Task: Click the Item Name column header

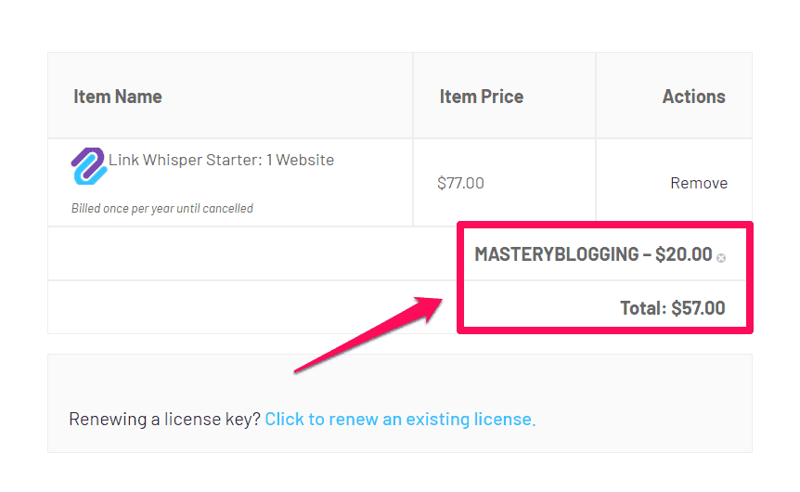Action: tap(117, 97)
